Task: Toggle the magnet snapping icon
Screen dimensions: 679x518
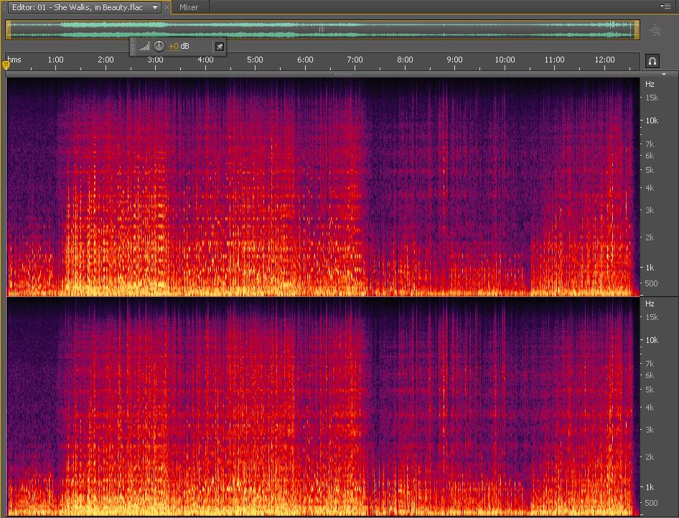Action: pyautogui.click(x=652, y=62)
